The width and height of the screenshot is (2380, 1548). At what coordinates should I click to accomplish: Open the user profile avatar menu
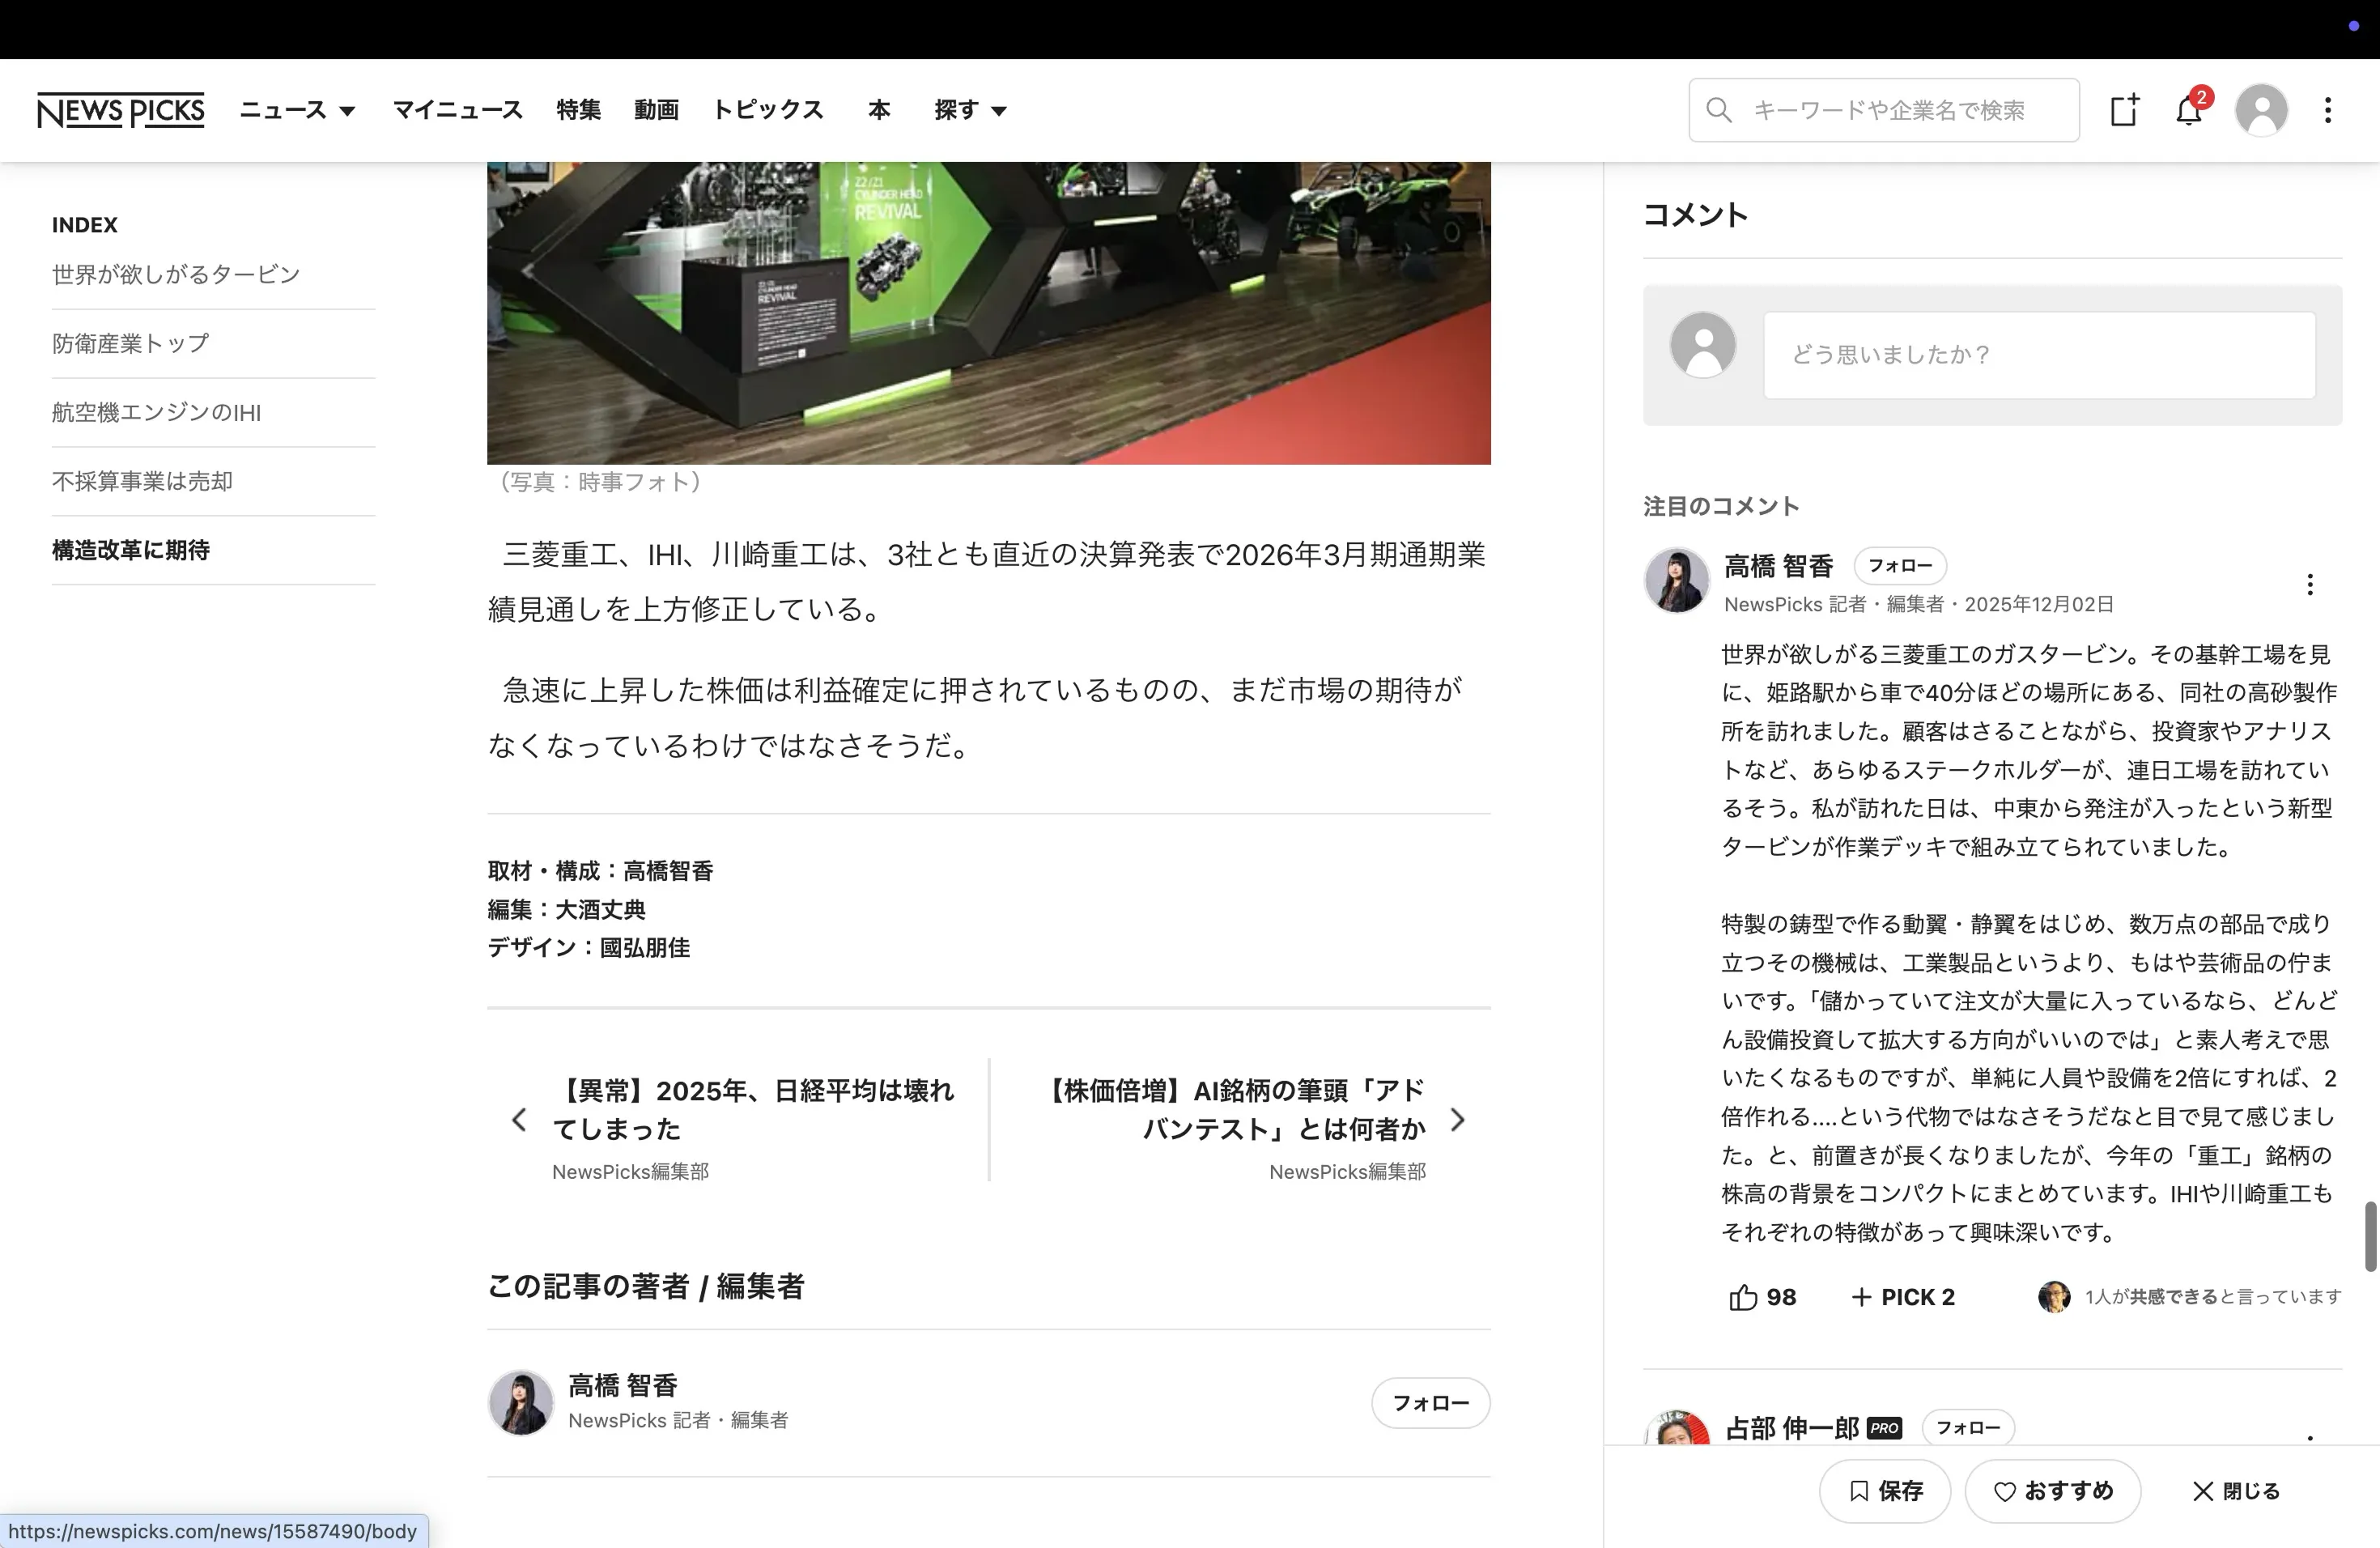(x=2261, y=110)
